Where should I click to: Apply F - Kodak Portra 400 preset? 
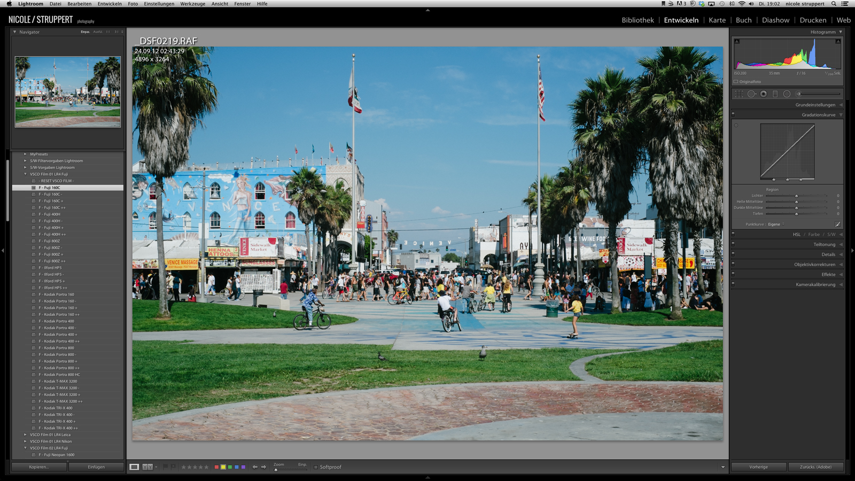coord(56,321)
